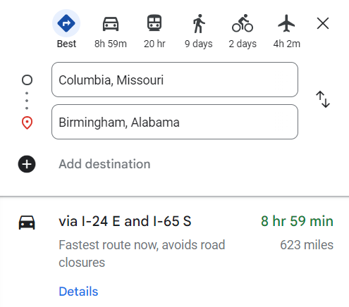The width and height of the screenshot is (349, 307).
Task: Select the Best travel mode icon
Action: 66,23
